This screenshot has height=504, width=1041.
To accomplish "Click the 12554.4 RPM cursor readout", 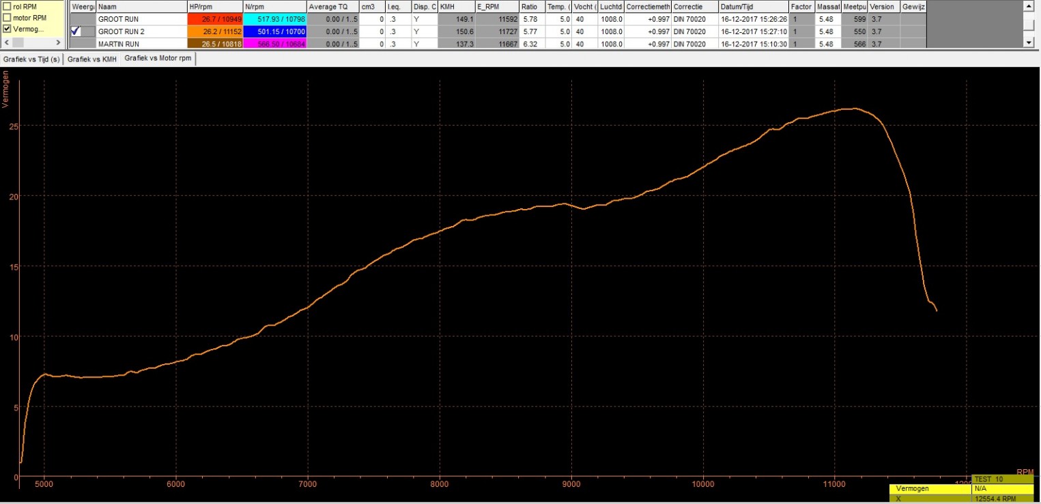I will point(1002,499).
